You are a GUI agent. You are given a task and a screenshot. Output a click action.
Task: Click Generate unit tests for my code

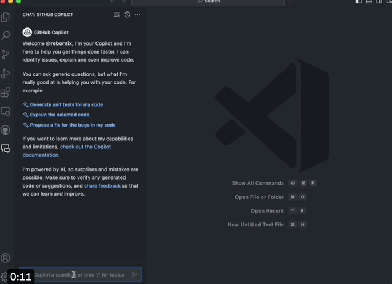coord(66,104)
